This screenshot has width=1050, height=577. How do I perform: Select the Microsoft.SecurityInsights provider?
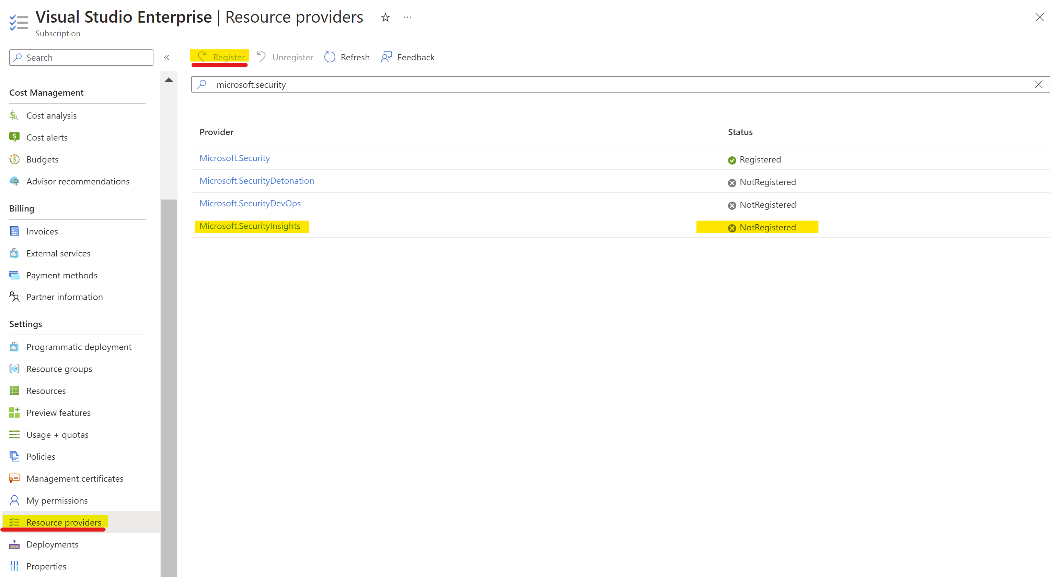click(x=250, y=226)
